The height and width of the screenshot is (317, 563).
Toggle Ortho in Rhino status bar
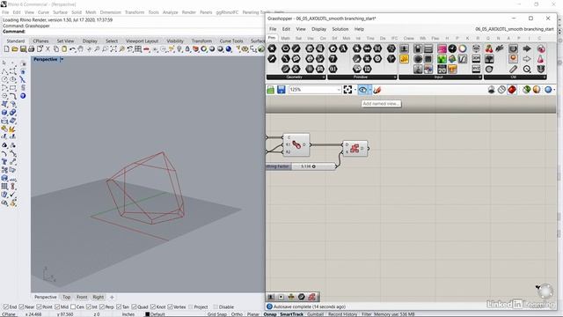pyautogui.click(x=237, y=314)
